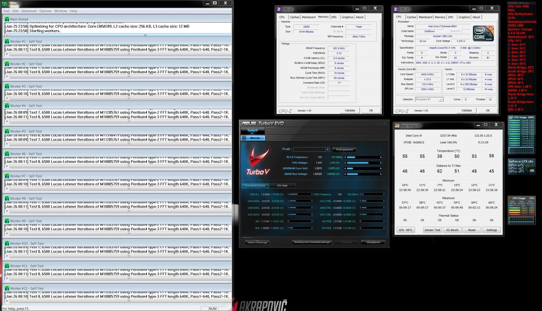542x311 pixels.
Task: Click the CPU PLL slider
Action: (x=300, y=194)
